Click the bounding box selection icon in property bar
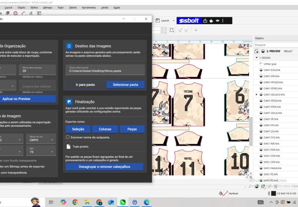298x207 pixels. (172, 30)
